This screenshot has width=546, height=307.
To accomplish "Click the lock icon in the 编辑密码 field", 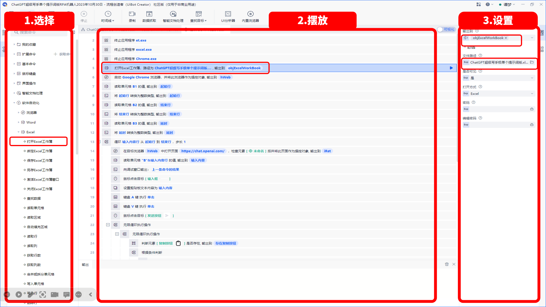I will pyautogui.click(x=532, y=125).
